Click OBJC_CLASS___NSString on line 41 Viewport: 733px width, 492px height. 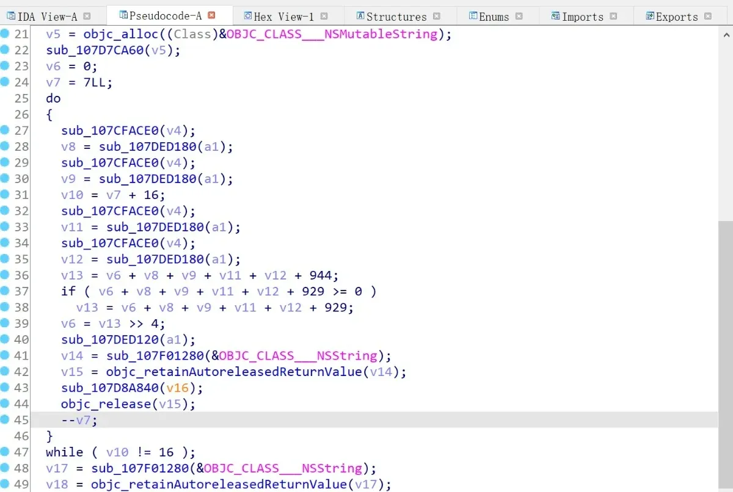[x=298, y=355]
